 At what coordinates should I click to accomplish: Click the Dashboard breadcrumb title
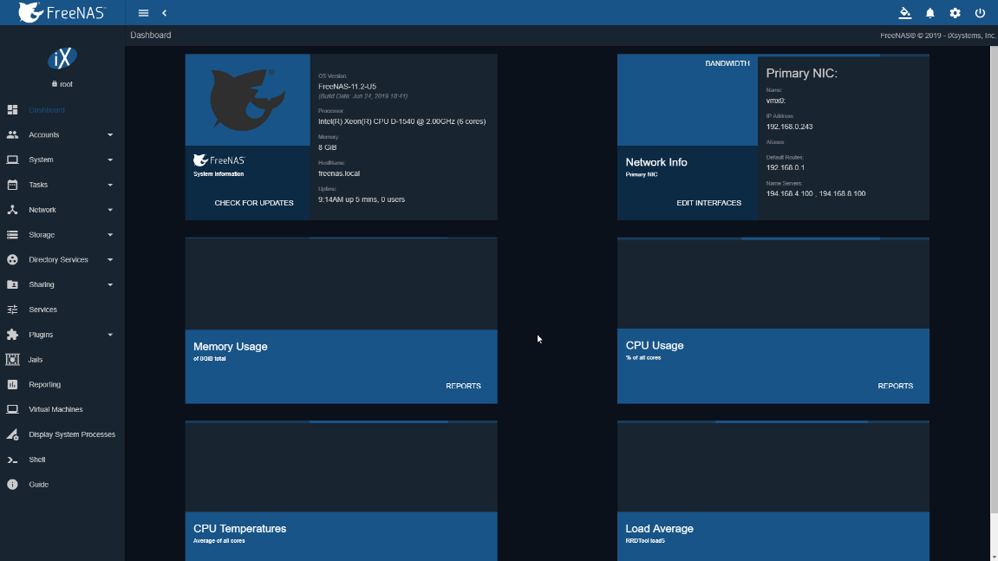pos(151,35)
